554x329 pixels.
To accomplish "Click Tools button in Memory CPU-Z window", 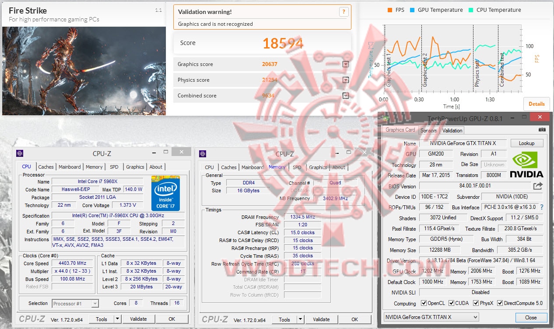I will 284,319.
